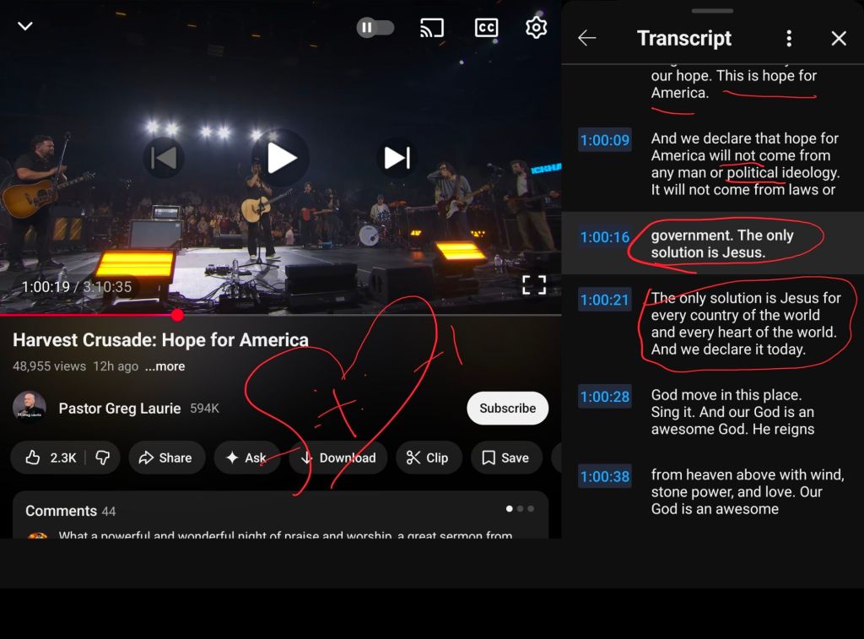Enter fullscreen mode

click(x=533, y=285)
